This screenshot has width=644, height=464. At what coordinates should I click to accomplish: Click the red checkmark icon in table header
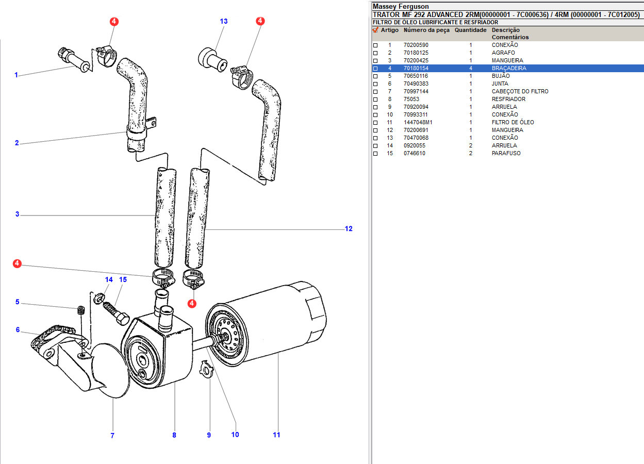[x=375, y=30]
